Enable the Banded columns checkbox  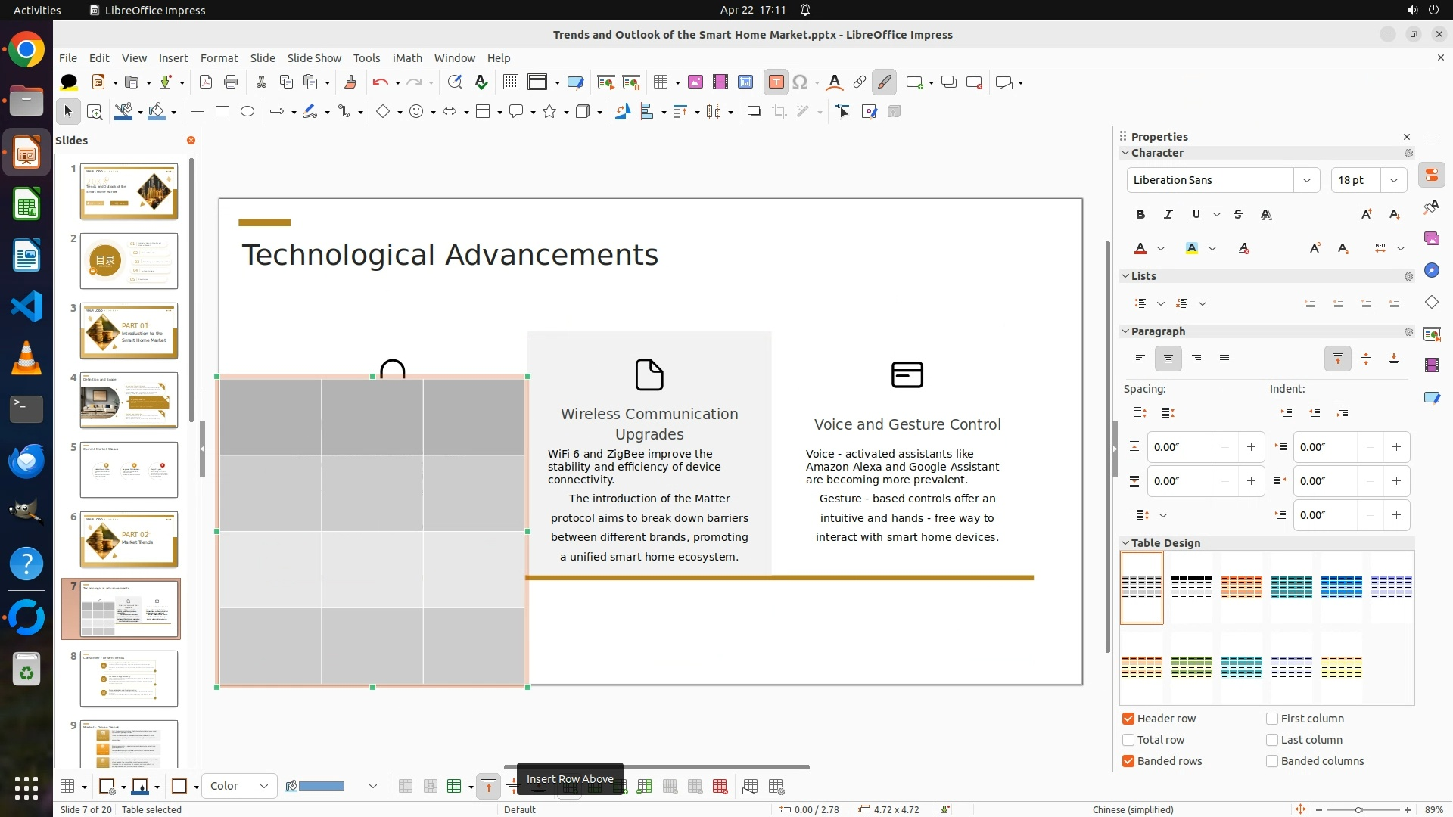coord(1272,761)
